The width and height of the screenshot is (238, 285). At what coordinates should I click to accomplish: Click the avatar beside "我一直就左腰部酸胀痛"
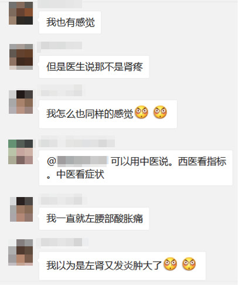[21, 209]
